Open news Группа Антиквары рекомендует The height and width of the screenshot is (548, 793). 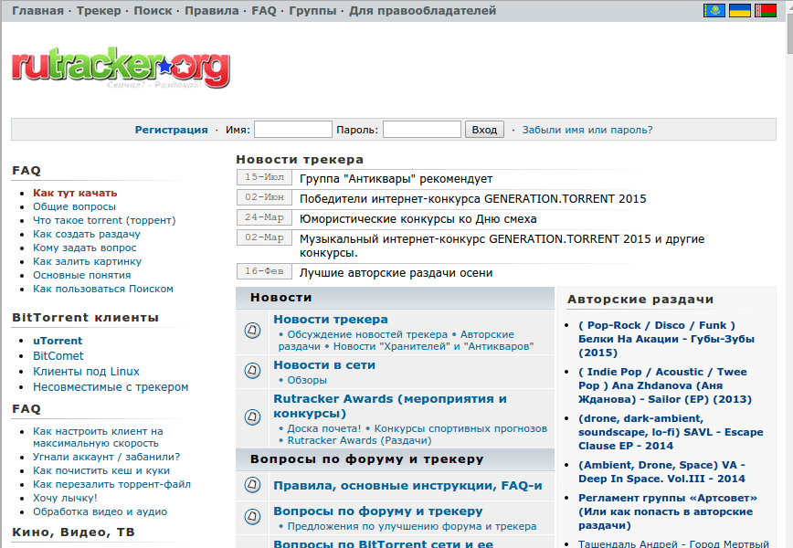396,179
